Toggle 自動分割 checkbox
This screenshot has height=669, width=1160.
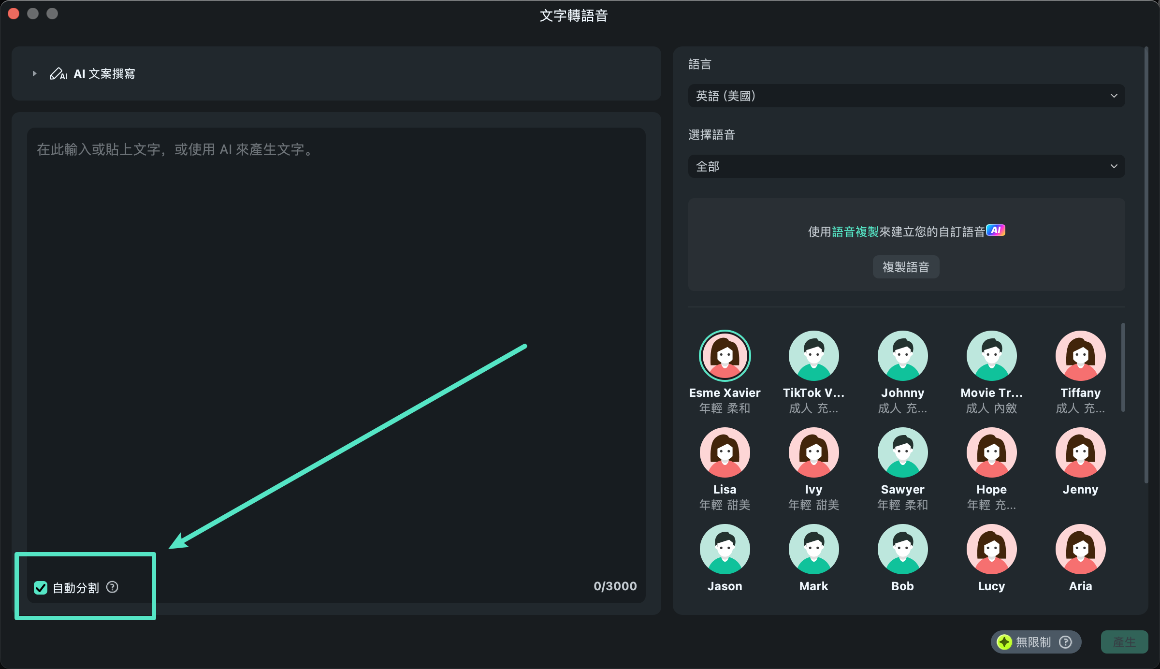point(39,588)
